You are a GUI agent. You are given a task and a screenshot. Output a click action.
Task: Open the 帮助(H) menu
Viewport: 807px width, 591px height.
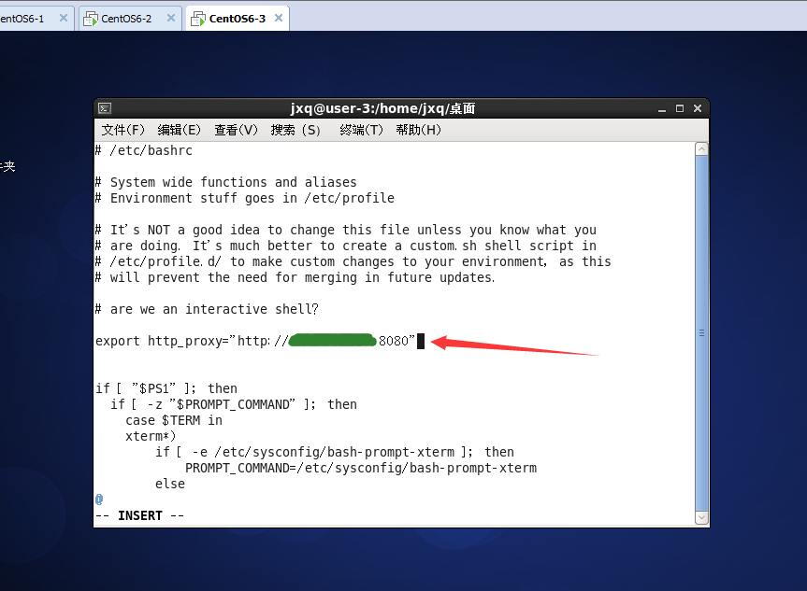pyautogui.click(x=418, y=130)
